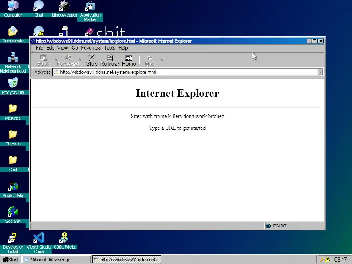The image size is (352, 264).
Task: Open the Computer desktop icon
Action: coord(13,9)
